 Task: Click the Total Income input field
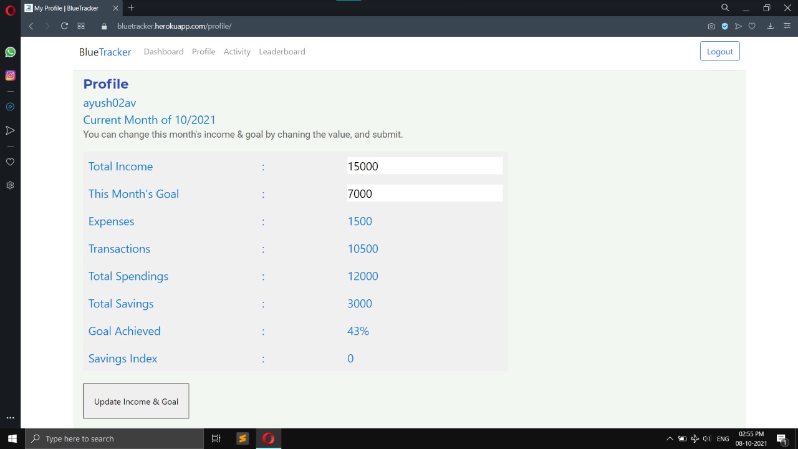(x=425, y=167)
